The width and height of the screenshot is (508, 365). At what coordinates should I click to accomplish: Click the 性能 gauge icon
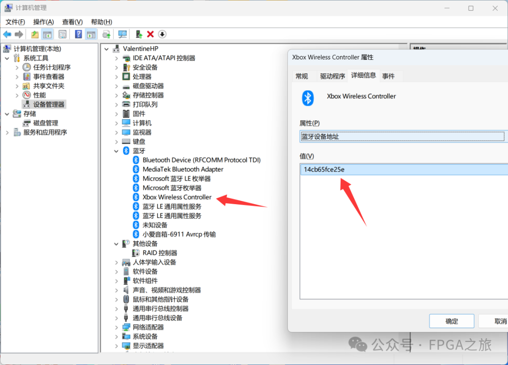pyautogui.click(x=26, y=95)
